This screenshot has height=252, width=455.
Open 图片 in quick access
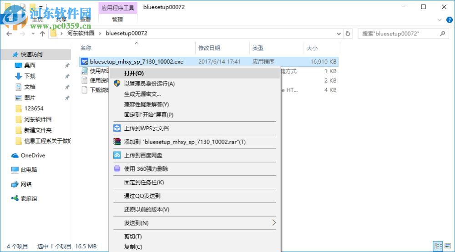[30, 98]
